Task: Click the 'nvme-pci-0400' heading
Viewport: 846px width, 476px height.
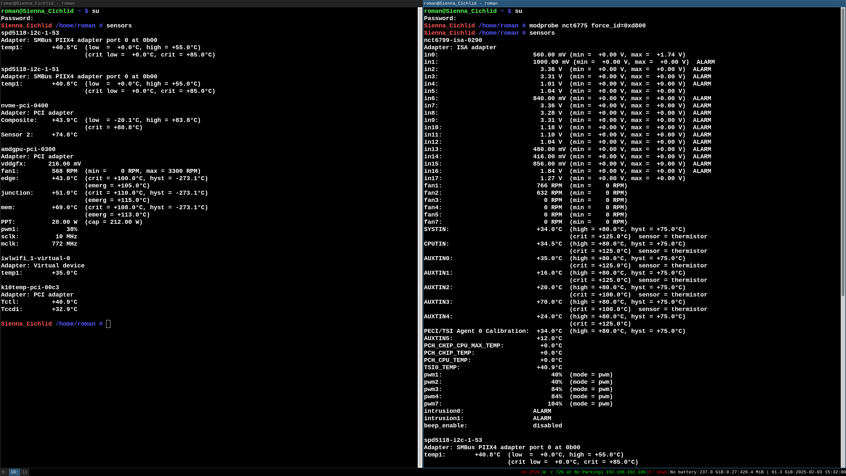Action: coord(24,106)
